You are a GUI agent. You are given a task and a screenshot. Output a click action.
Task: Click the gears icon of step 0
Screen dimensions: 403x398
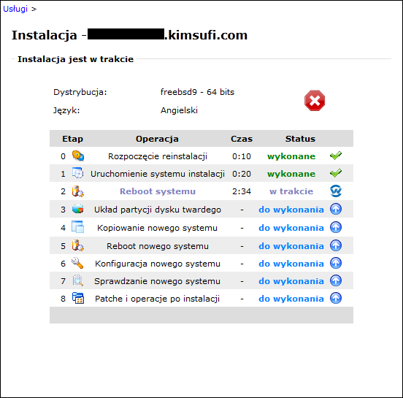78,156
